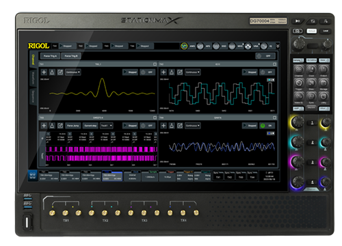Click the stamp icon in TX4 panel
This screenshot has height=246, width=342.
point(172,126)
